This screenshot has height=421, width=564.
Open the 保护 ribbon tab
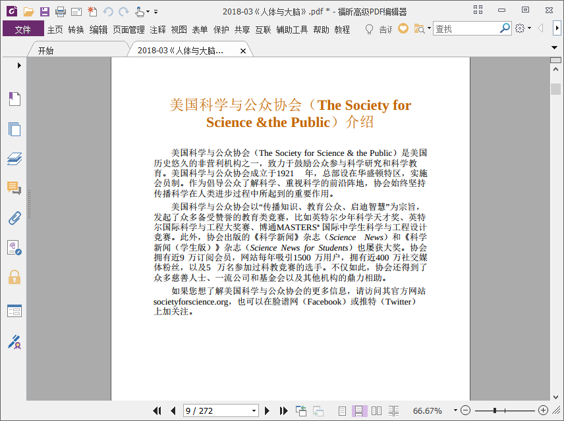click(221, 30)
